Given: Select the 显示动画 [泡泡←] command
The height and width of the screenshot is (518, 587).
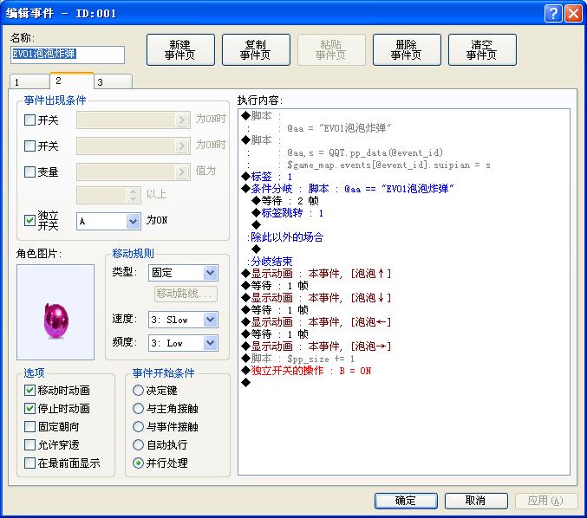Looking at the screenshot, I should (x=316, y=322).
